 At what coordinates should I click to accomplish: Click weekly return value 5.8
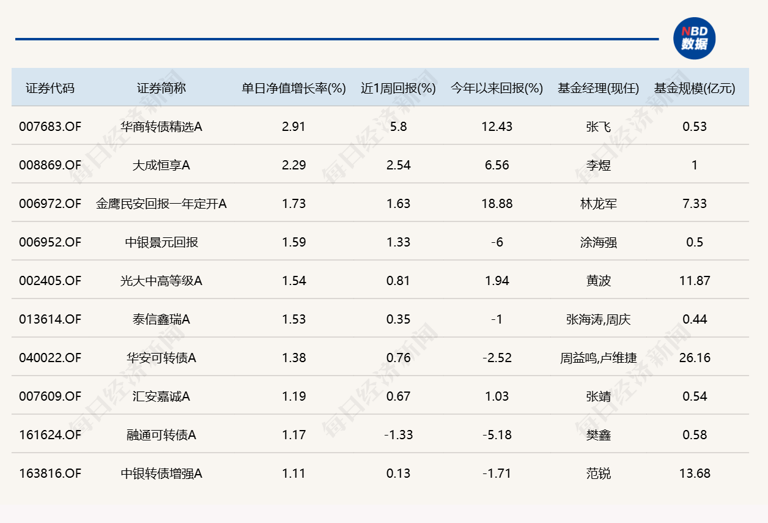[x=399, y=127]
